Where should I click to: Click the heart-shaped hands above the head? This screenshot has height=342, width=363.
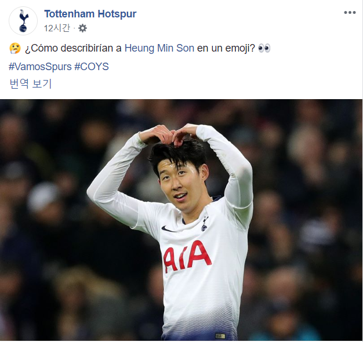pyautogui.click(x=172, y=135)
